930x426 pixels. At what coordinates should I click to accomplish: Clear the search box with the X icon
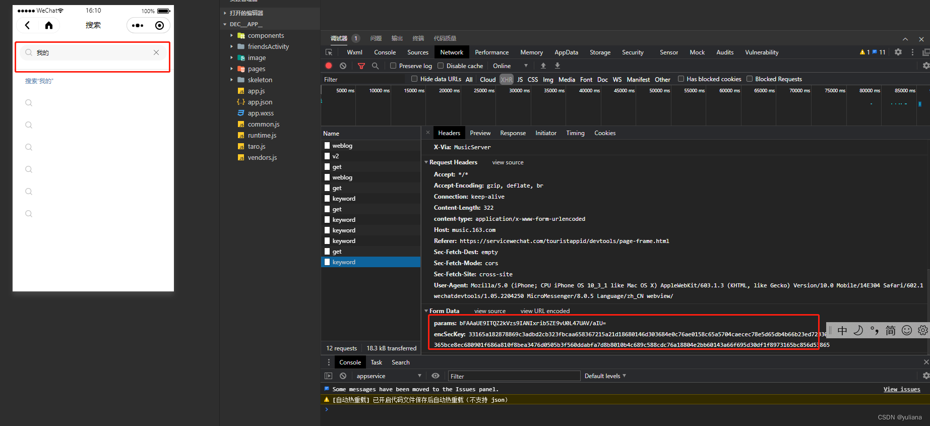[156, 52]
